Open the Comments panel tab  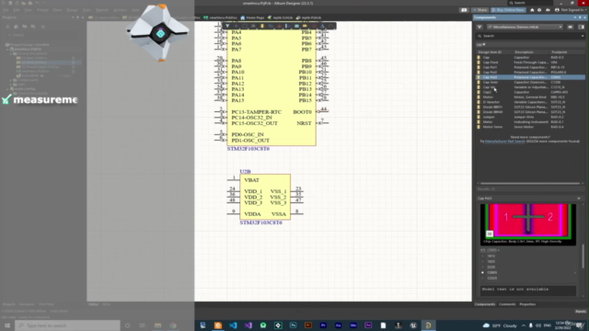[507, 304]
